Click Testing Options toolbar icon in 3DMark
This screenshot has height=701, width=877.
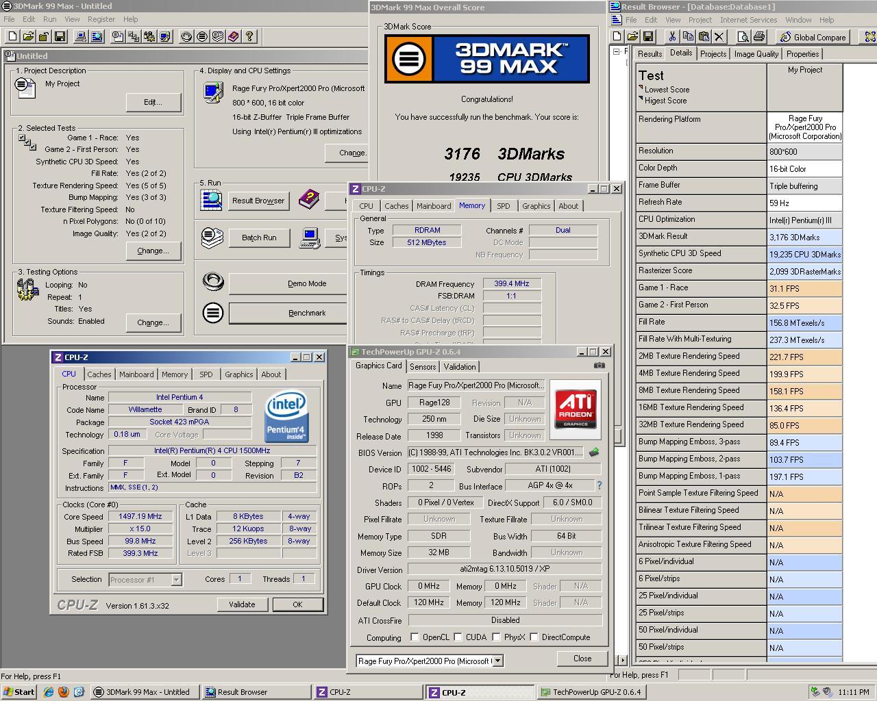click(149, 36)
